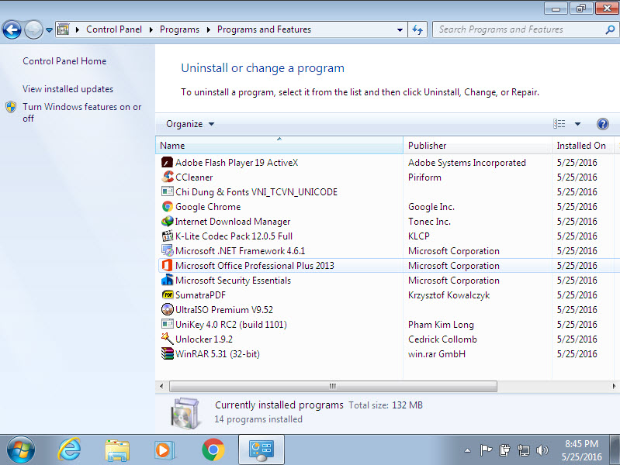Open the Organize dropdown menu
This screenshot has width=620, height=465.
190,124
